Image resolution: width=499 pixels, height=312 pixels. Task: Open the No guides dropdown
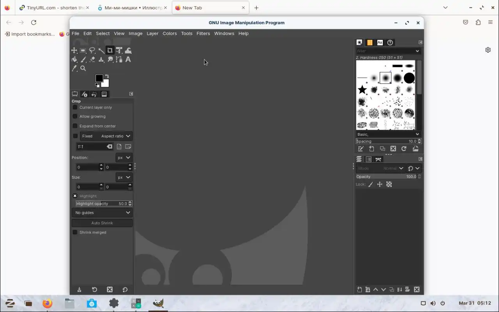point(102,213)
